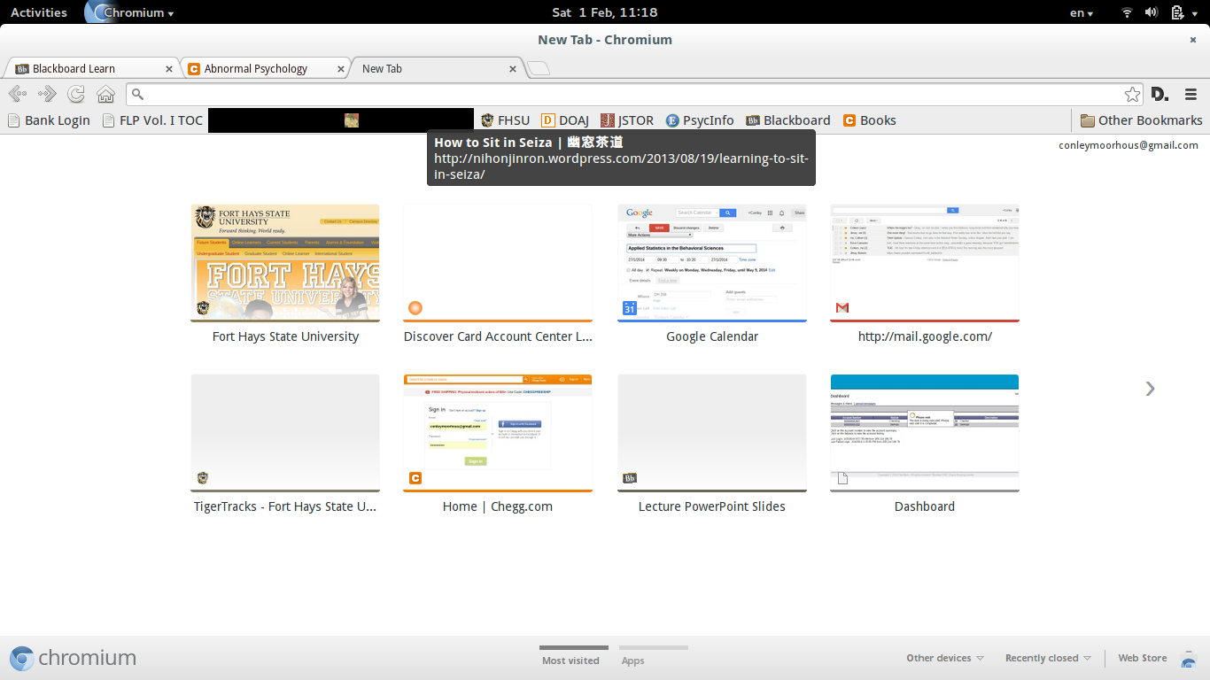
Task: Click the D. extension icon in toolbar
Action: (1160, 94)
